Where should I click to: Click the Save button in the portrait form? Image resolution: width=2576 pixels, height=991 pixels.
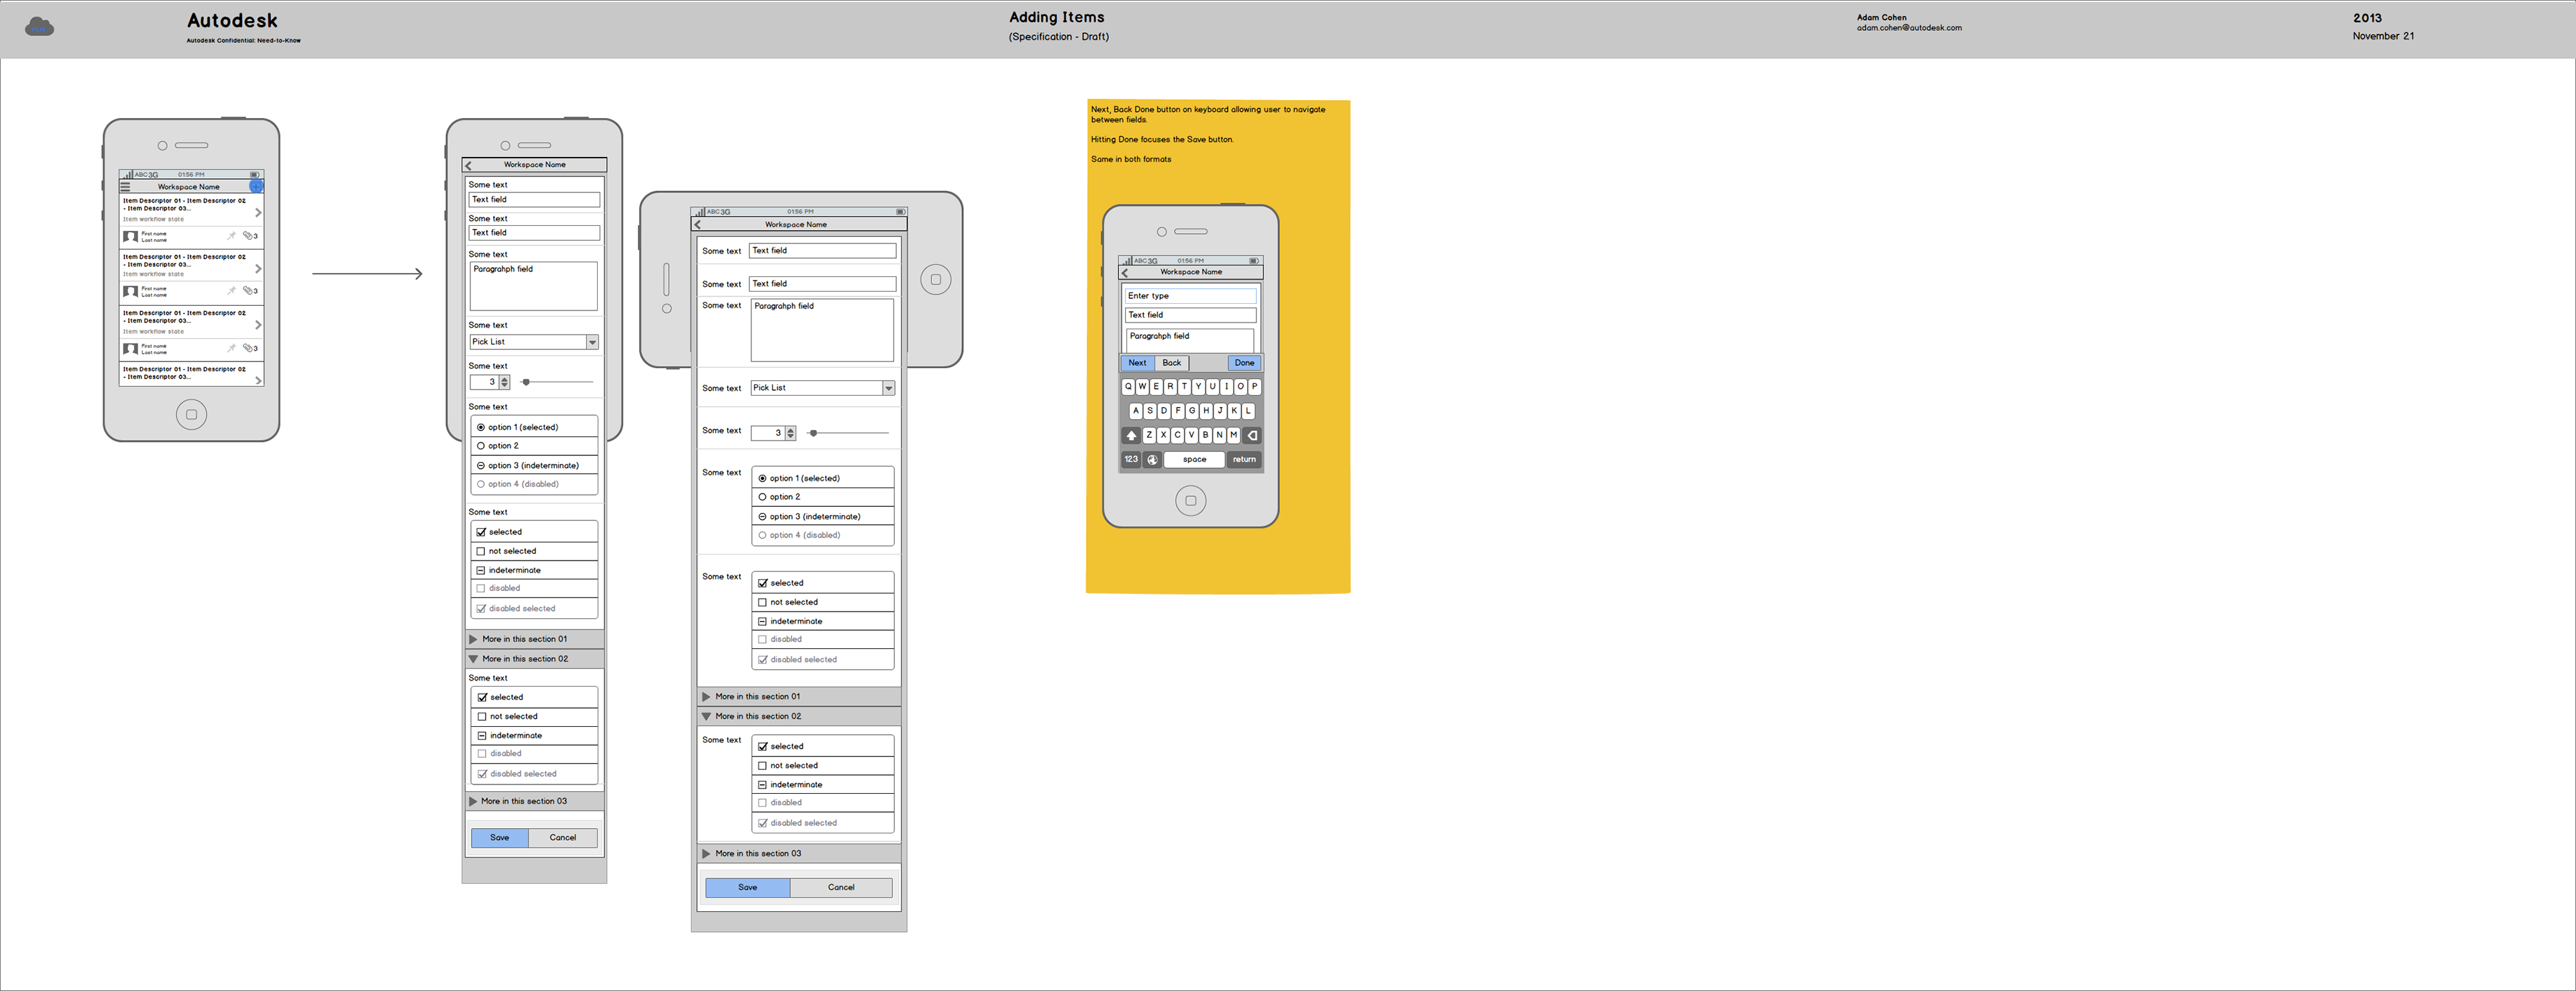499,838
